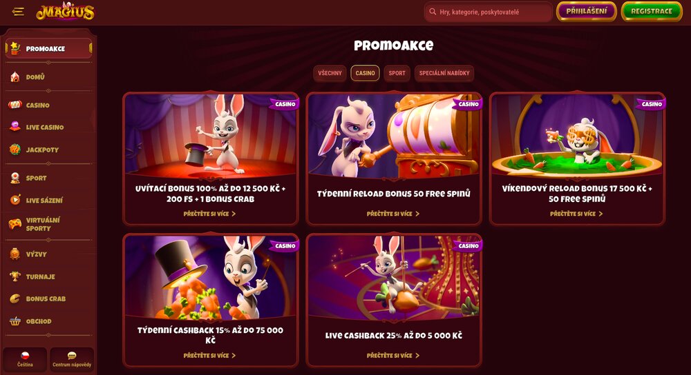
Task: Click the green Registrace button
Action: (x=652, y=12)
